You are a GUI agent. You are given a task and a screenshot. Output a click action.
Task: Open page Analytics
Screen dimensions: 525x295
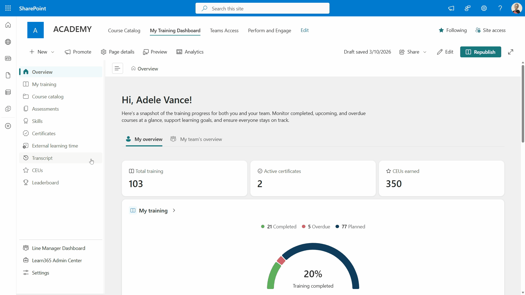190,52
